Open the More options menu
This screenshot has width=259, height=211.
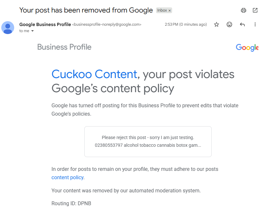(x=255, y=24)
